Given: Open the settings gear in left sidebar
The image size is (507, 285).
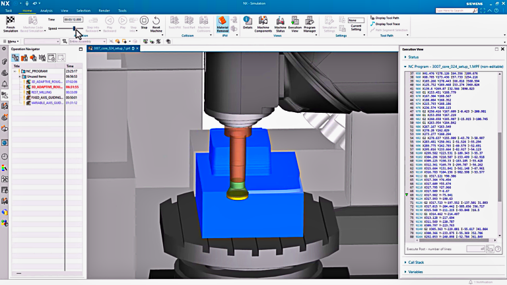Looking at the screenshot, I should 4,48.
